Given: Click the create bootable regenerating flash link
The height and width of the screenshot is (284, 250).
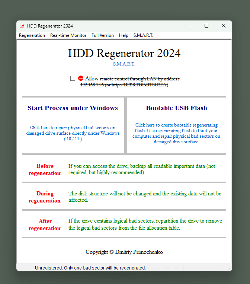Looking at the screenshot, I should point(176,133).
